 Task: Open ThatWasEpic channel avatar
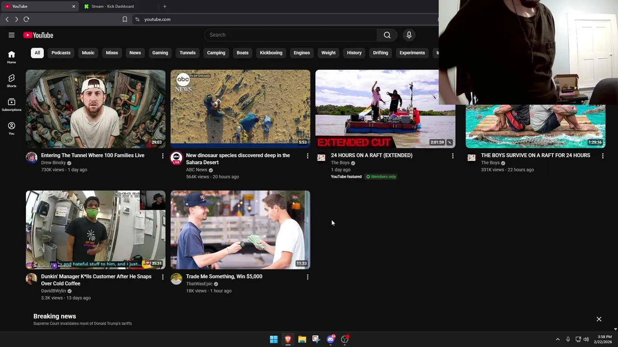[x=176, y=279]
